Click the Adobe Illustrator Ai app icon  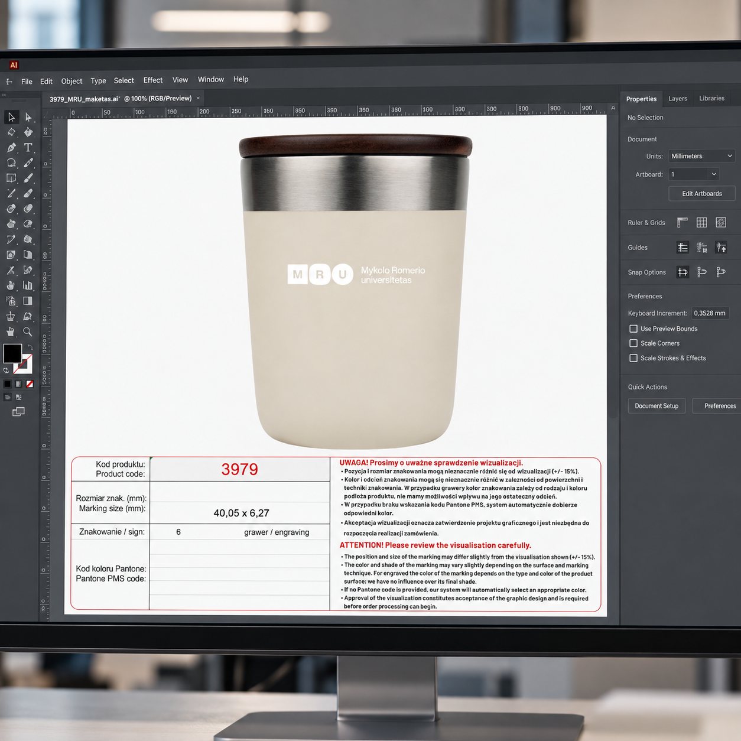14,65
